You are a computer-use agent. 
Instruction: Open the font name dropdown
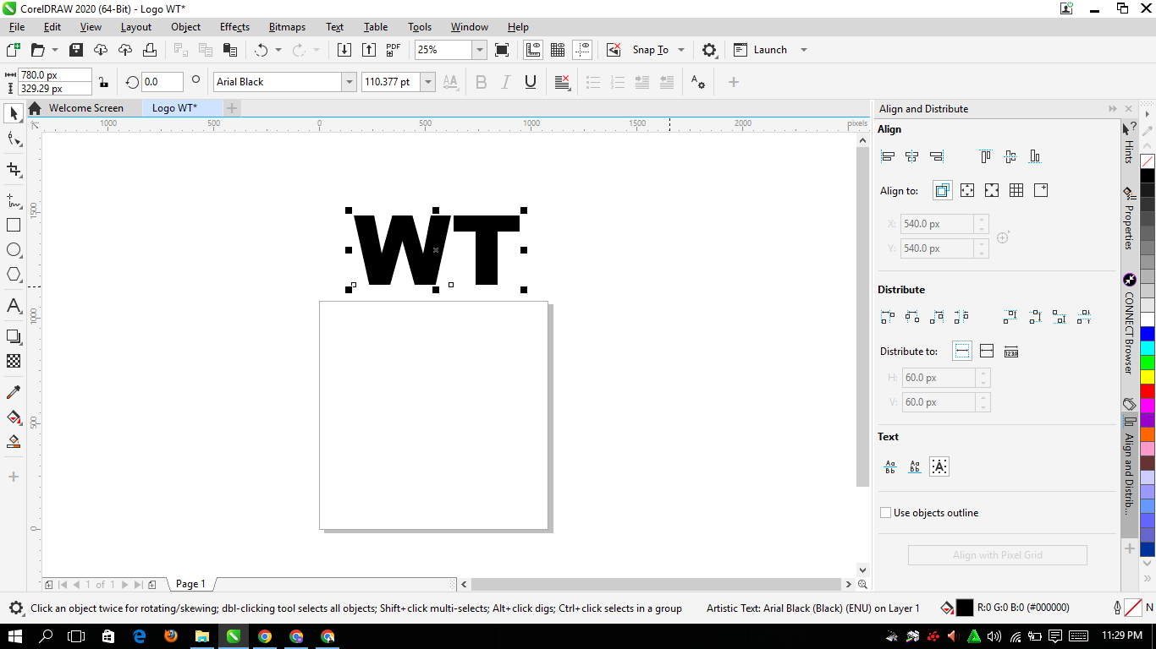[349, 82]
